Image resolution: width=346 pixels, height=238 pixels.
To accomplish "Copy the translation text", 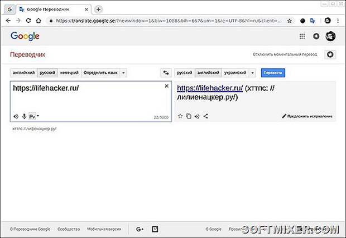I will (189, 116).
